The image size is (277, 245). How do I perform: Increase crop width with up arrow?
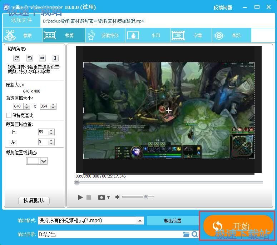click(x=26, y=105)
